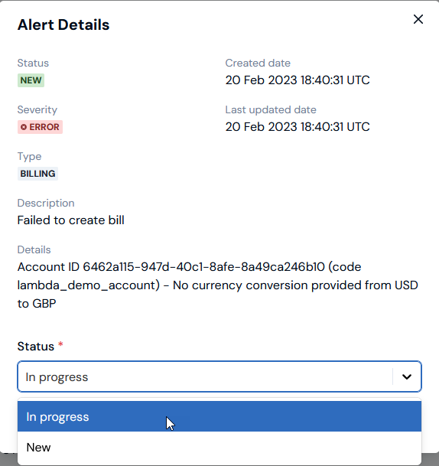The height and width of the screenshot is (466, 439).
Task: Click the Last updated date label
Action: [x=271, y=109]
